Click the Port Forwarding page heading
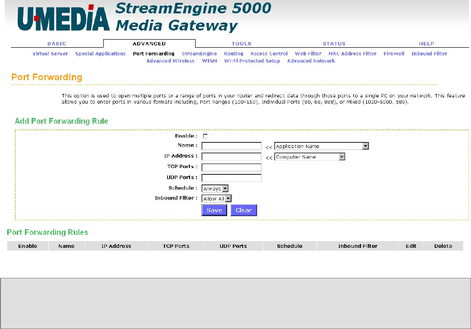471x329 pixels. point(47,77)
